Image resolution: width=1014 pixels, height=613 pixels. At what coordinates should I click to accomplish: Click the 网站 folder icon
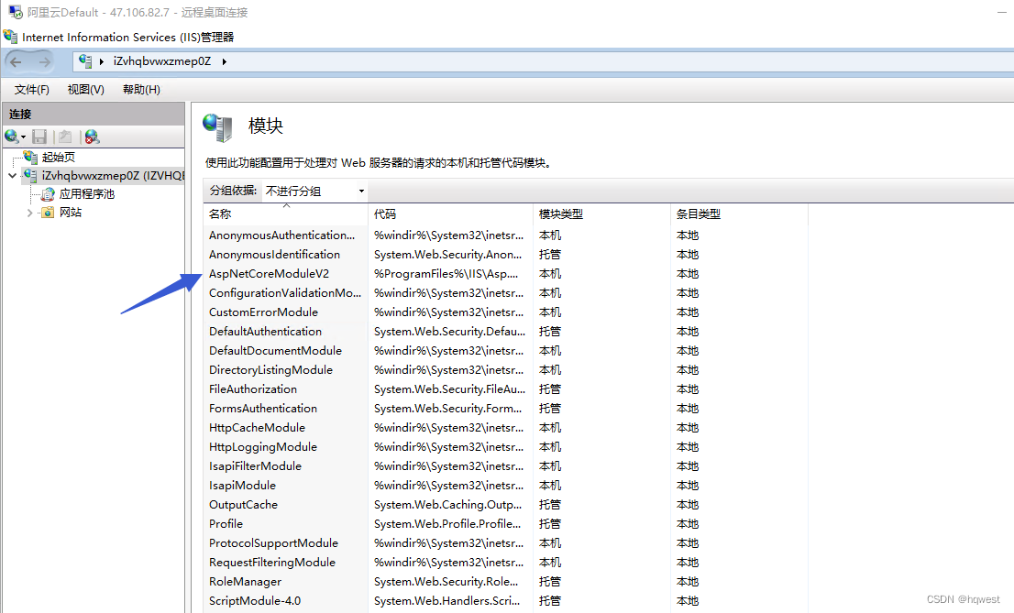tap(48, 212)
